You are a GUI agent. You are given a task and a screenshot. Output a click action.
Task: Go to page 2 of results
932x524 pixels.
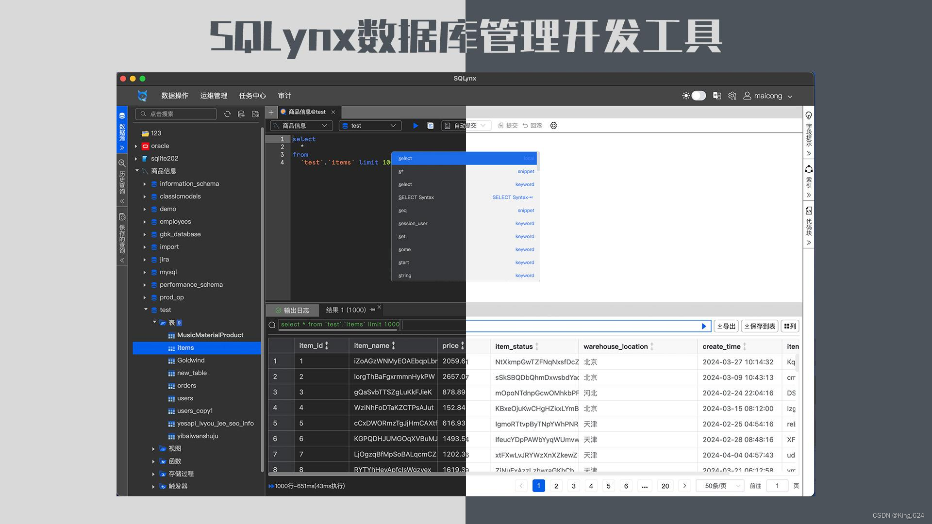coord(556,486)
